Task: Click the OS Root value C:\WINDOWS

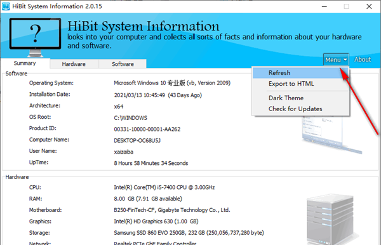Action: [x=130, y=118]
